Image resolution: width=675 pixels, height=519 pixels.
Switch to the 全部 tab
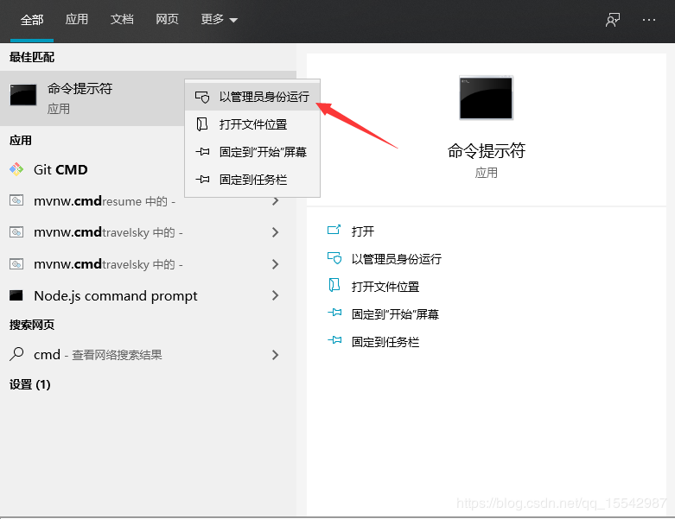click(x=32, y=20)
